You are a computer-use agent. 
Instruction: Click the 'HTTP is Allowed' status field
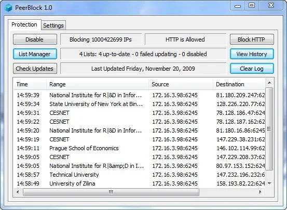[x=185, y=40]
